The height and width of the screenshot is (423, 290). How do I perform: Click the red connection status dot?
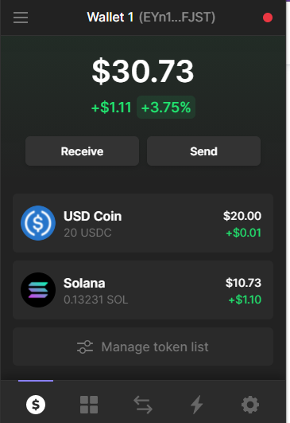point(268,18)
